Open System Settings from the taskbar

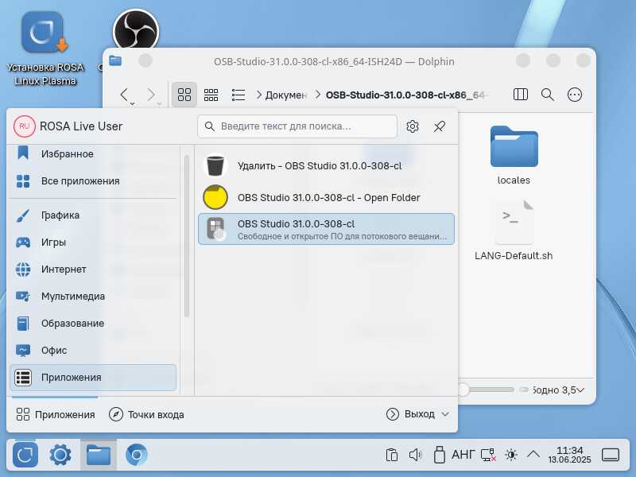(60, 455)
